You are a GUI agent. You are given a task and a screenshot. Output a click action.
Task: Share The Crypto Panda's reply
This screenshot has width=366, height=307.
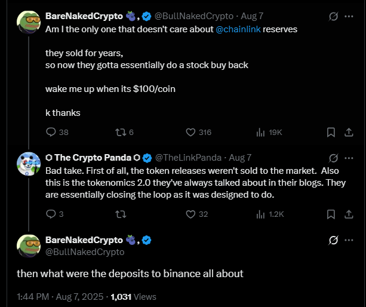tap(350, 214)
